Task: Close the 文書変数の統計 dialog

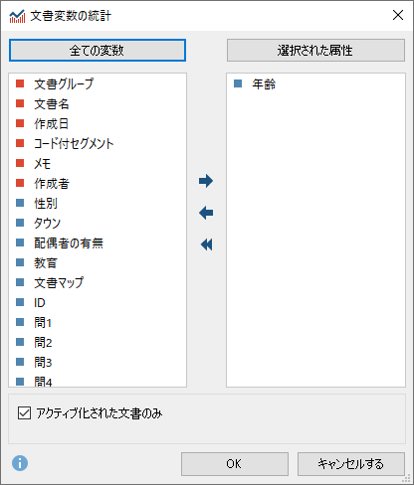Action: 398,15
